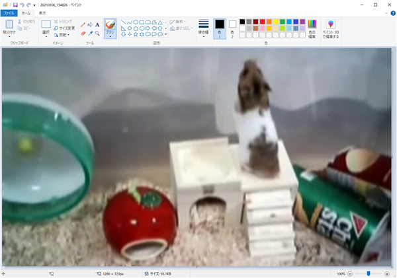
Task: Collapse the ribbon using the chevron
Action: (386, 13)
